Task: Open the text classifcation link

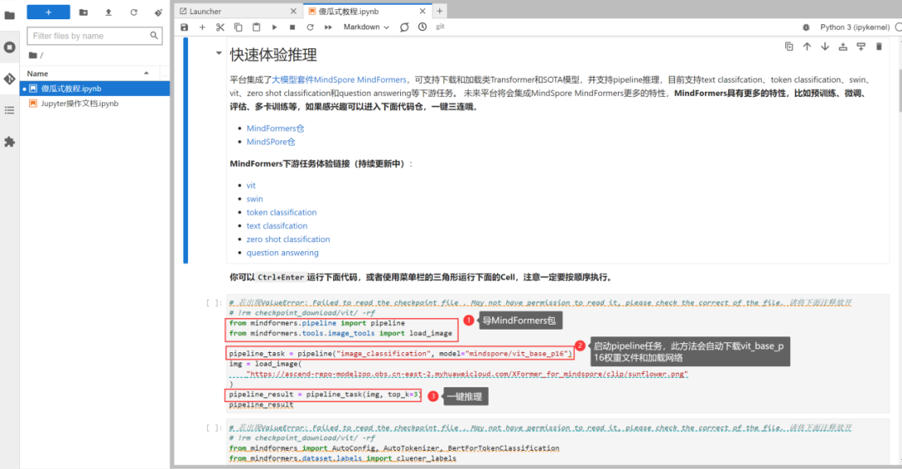Action: tap(276, 226)
